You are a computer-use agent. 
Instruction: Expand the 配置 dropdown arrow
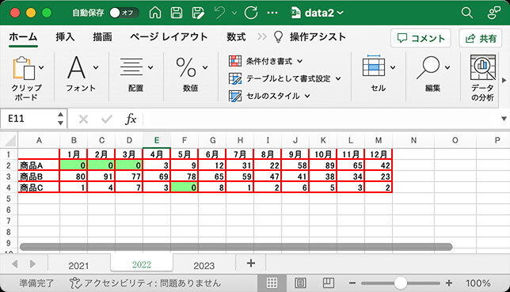click(x=150, y=67)
